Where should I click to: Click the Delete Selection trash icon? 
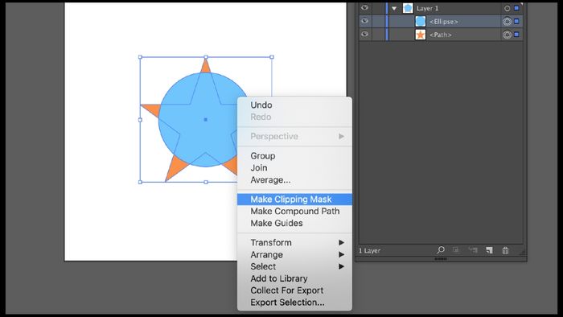[505, 250]
